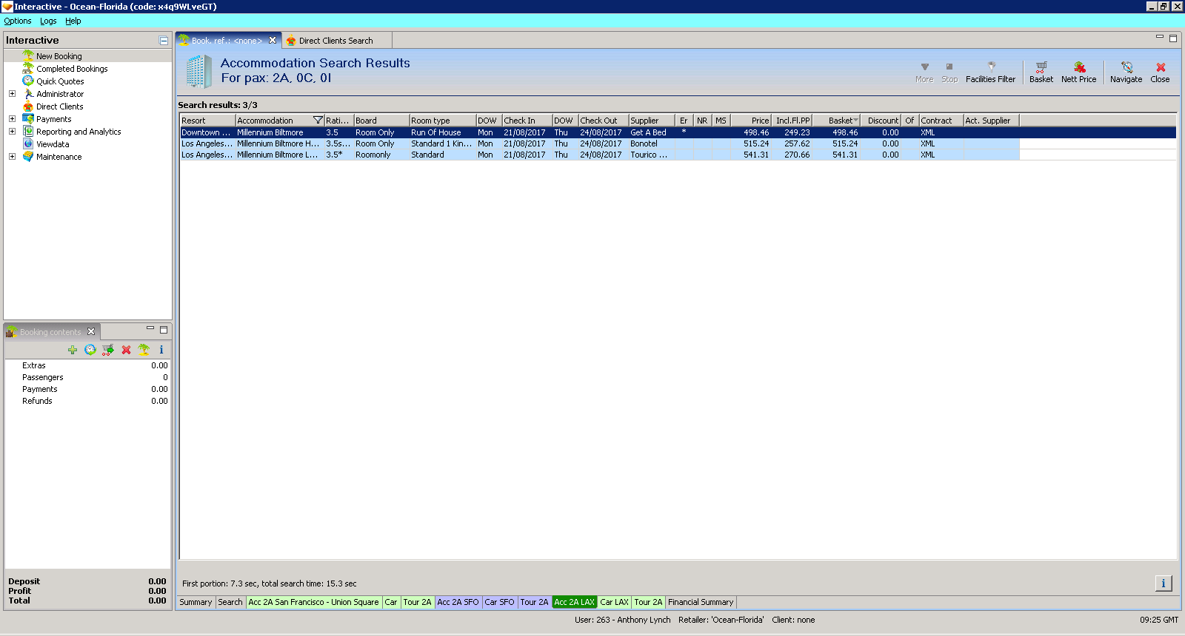This screenshot has height=636, width=1185.
Task: Select Quick Quotes in the sidebar
Action: [x=60, y=81]
